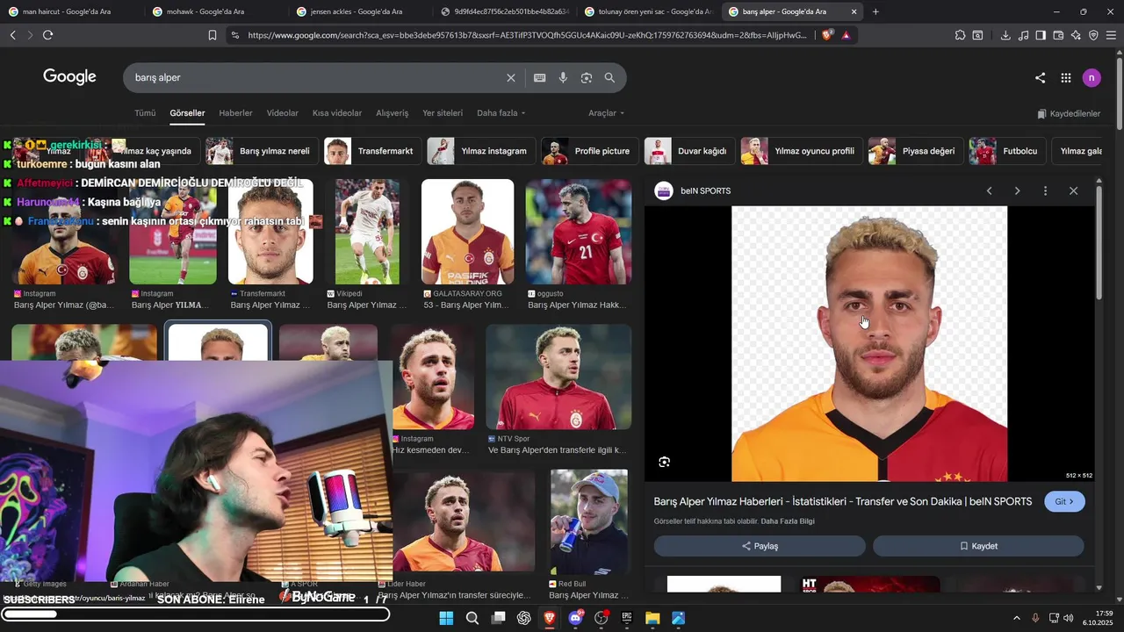Select the Kısa videolar category
The height and width of the screenshot is (632, 1124).
tap(337, 113)
